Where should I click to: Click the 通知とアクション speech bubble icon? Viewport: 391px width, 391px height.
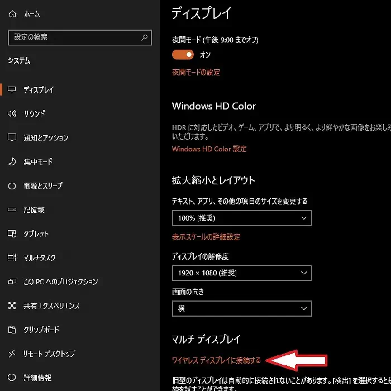click(12, 137)
